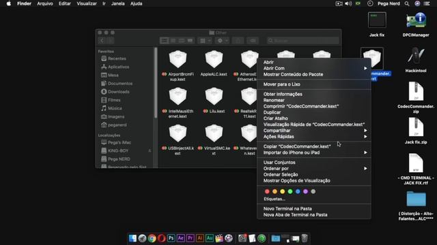
Task: Switch Finder to gallery view
Action: click(x=190, y=41)
